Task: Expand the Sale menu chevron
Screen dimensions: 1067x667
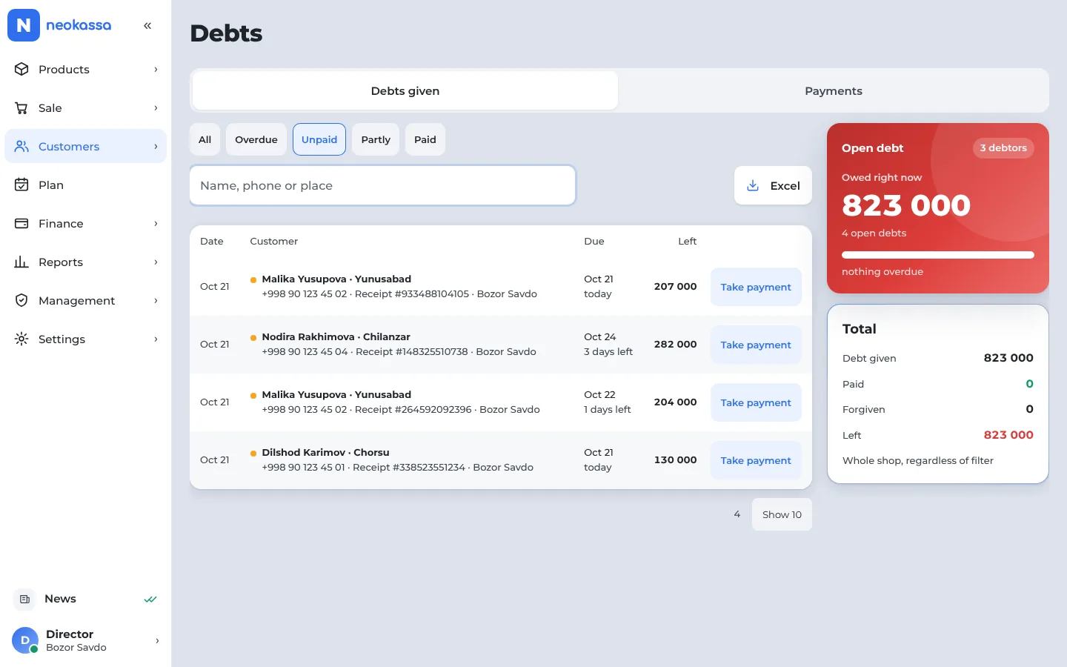Action: 156,107
